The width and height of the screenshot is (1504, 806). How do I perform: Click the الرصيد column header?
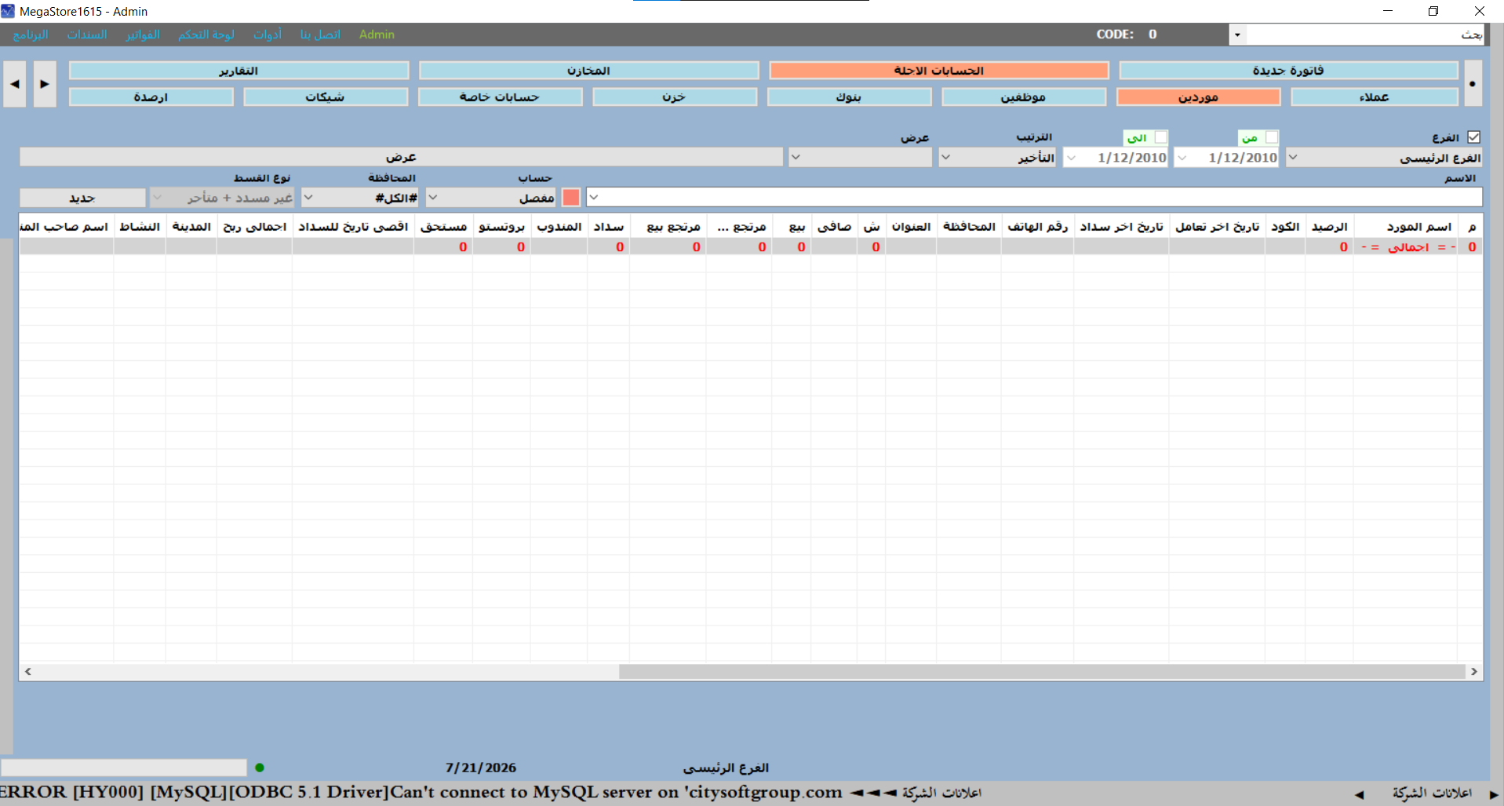(1329, 227)
